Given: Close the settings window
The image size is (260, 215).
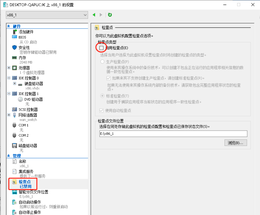Looking at the screenshot, I should [x=253, y=5].
